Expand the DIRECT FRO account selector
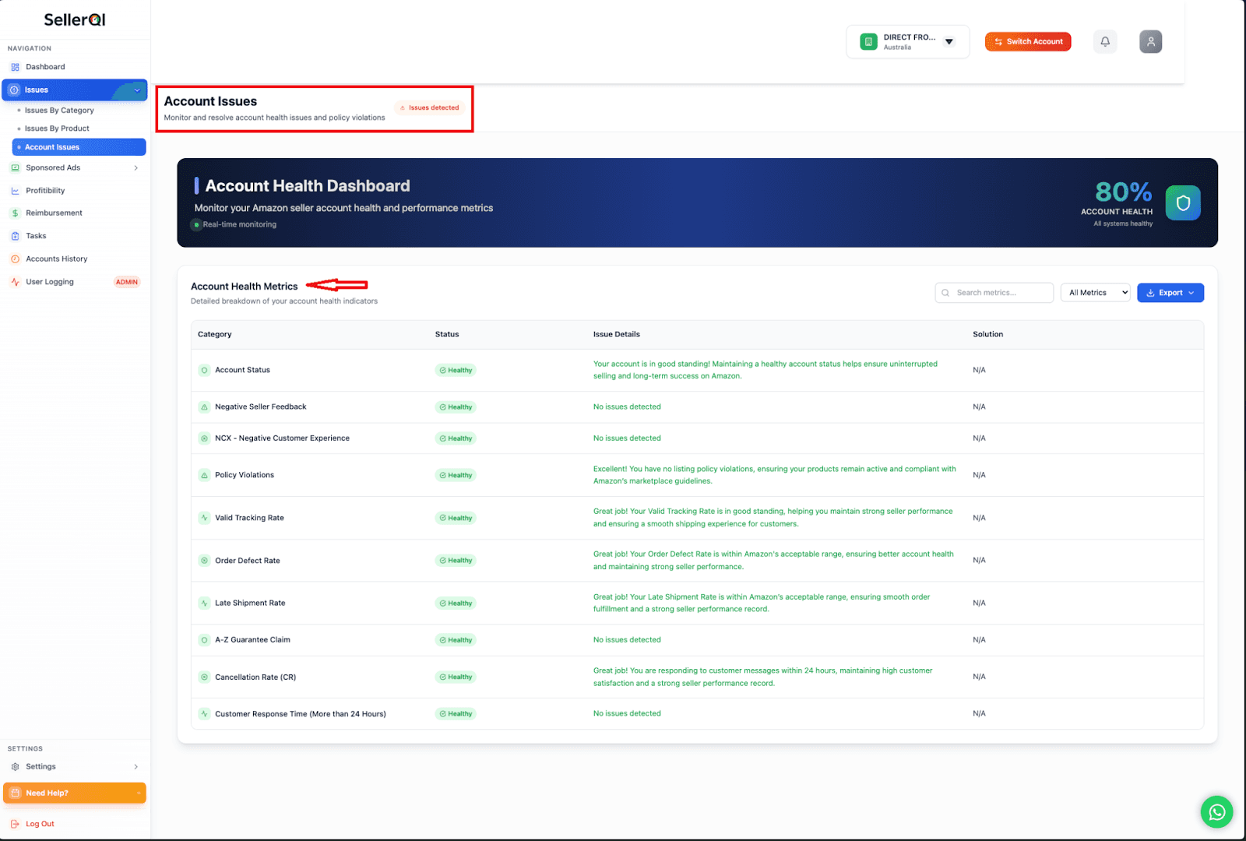1246x841 pixels. (x=949, y=41)
